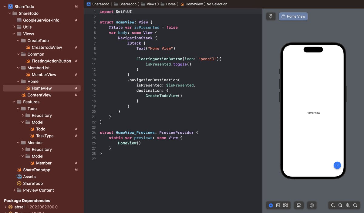364x213 pixels.
Task: Open canvas device settings toggles icon
Action: (x=299, y=205)
